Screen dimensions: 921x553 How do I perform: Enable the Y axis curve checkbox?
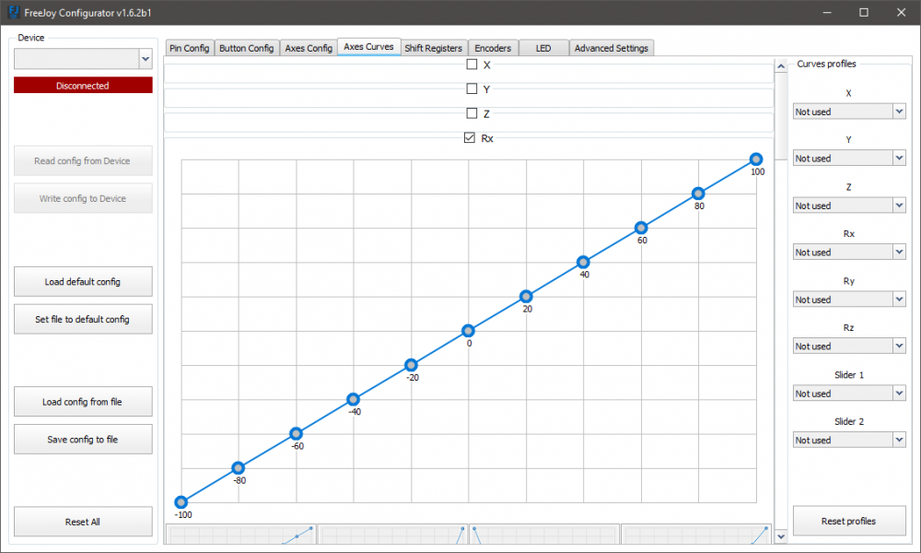coord(472,88)
